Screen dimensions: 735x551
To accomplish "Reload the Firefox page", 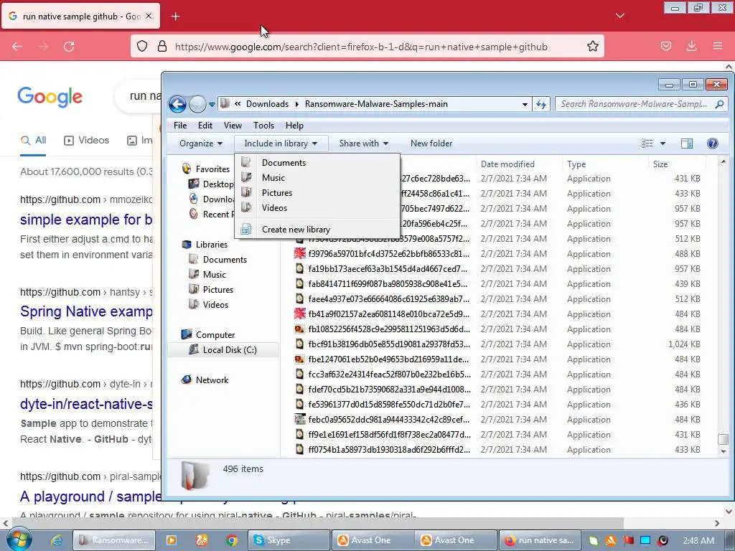I will (69, 47).
